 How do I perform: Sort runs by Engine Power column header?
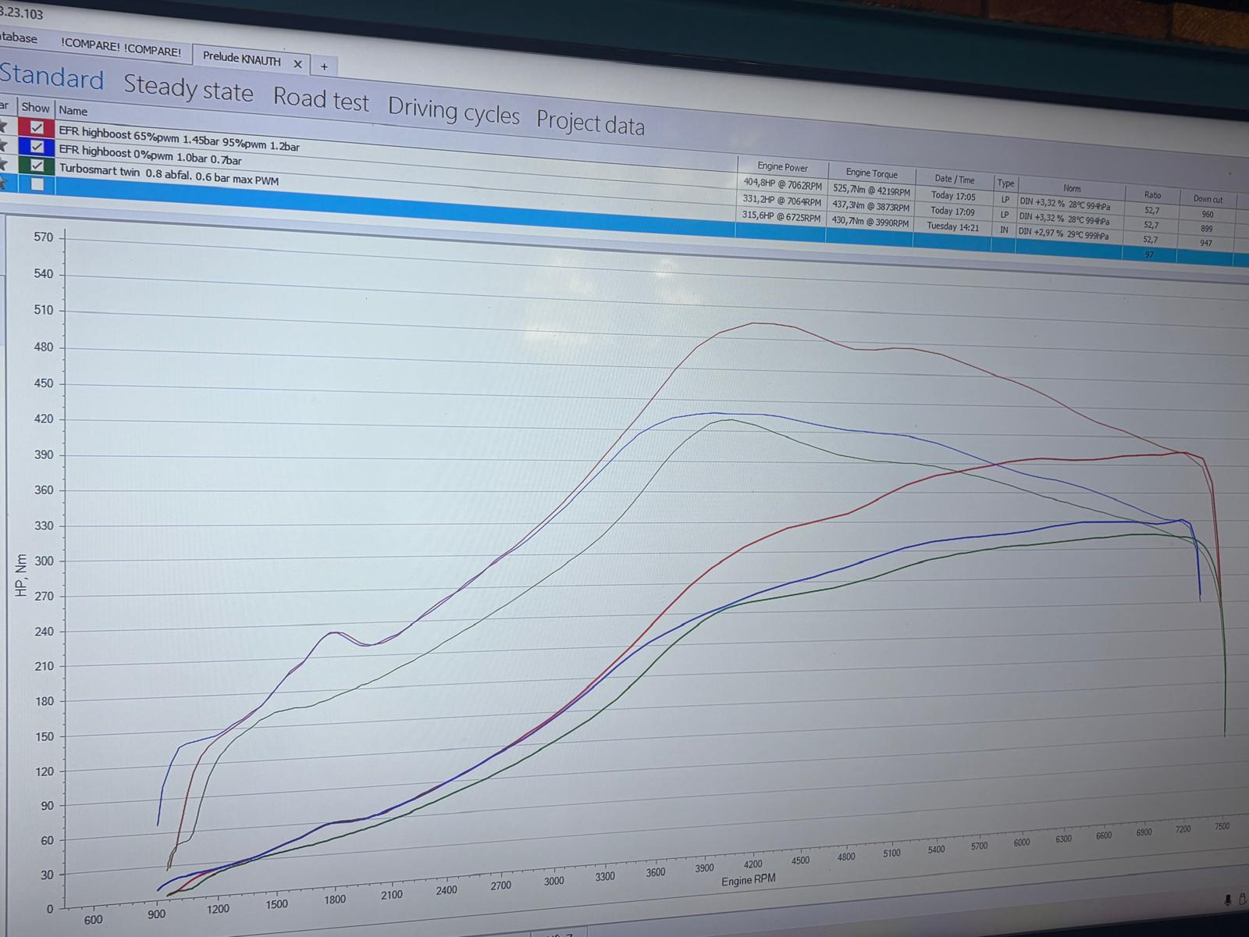[782, 166]
